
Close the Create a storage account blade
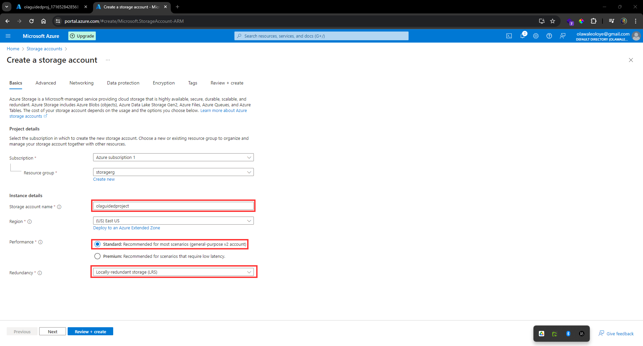631,60
